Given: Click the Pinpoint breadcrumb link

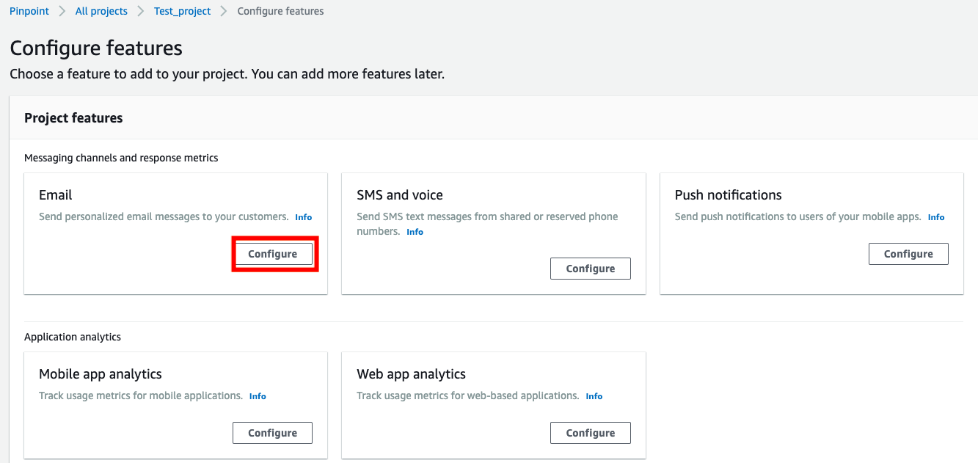Looking at the screenshot, I should pos(29,11).
